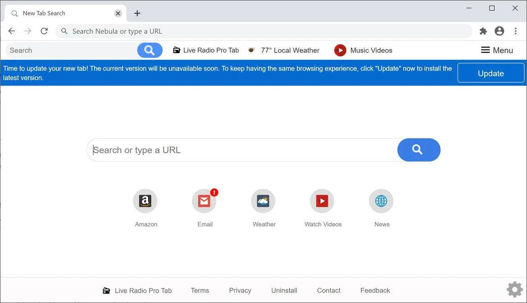The width and height of the screenshot is (527, 303).
Task: Click the weather icon beside 77° Local Weather
Action: click(251, 50)
